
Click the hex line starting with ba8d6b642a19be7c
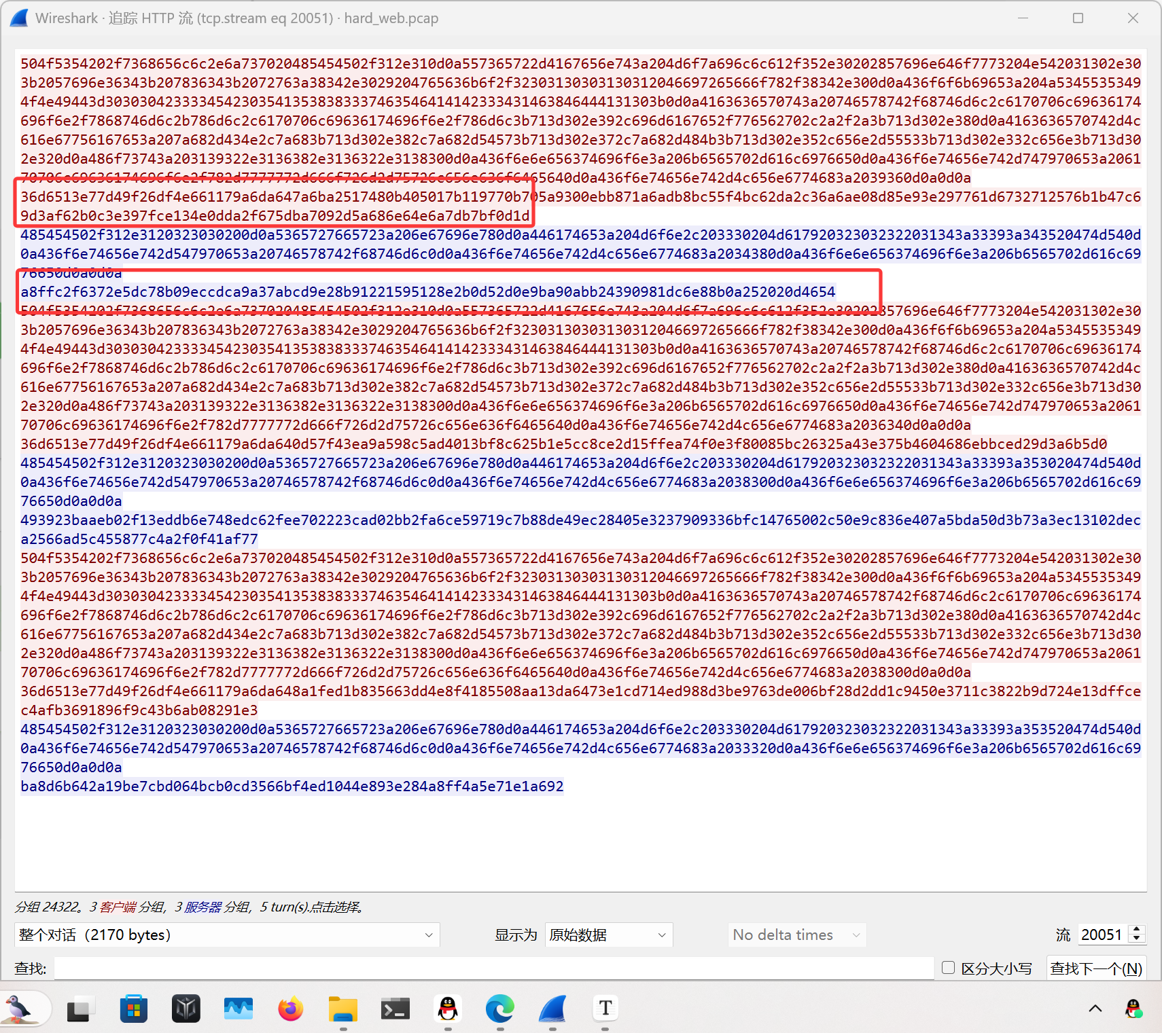pos(292,786)
